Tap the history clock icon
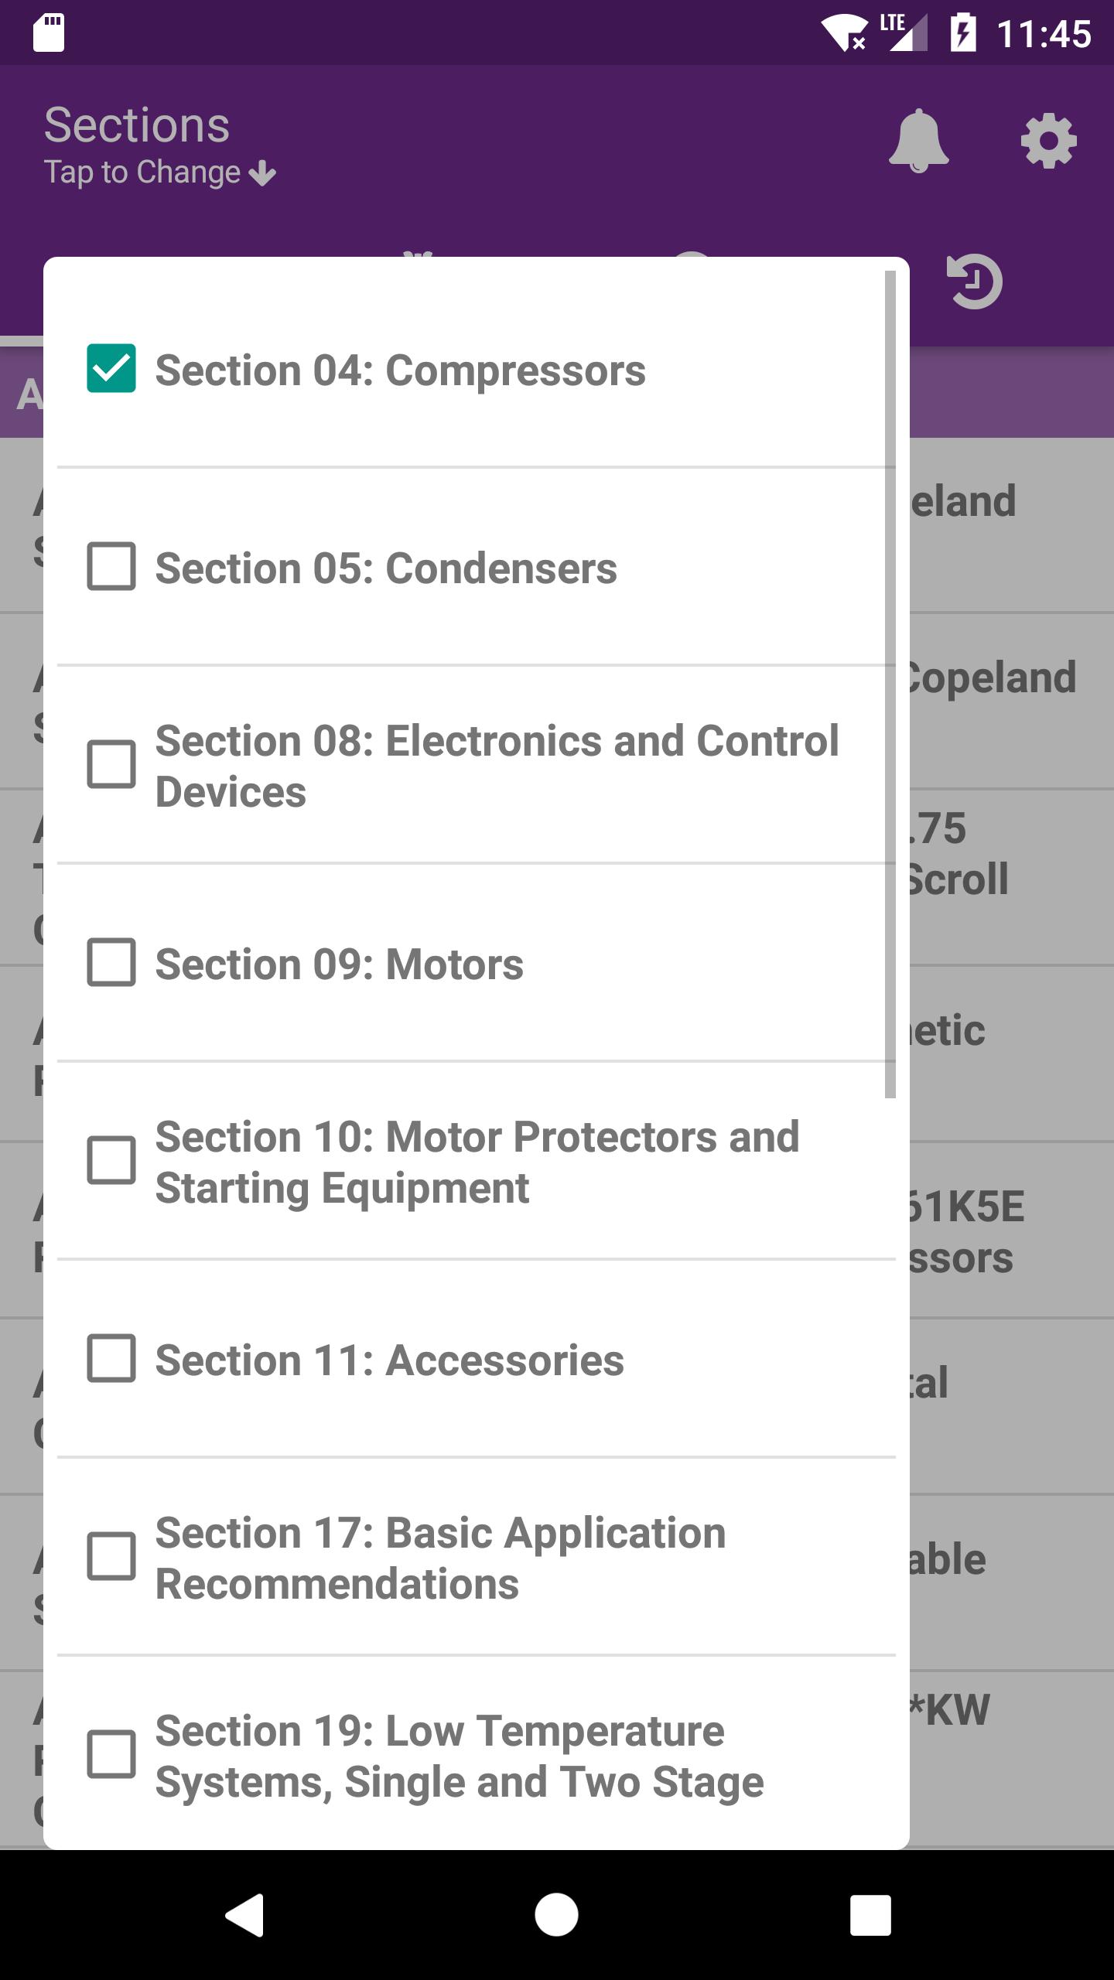This screenshot has width=1114, height=1980. point(975,281)
